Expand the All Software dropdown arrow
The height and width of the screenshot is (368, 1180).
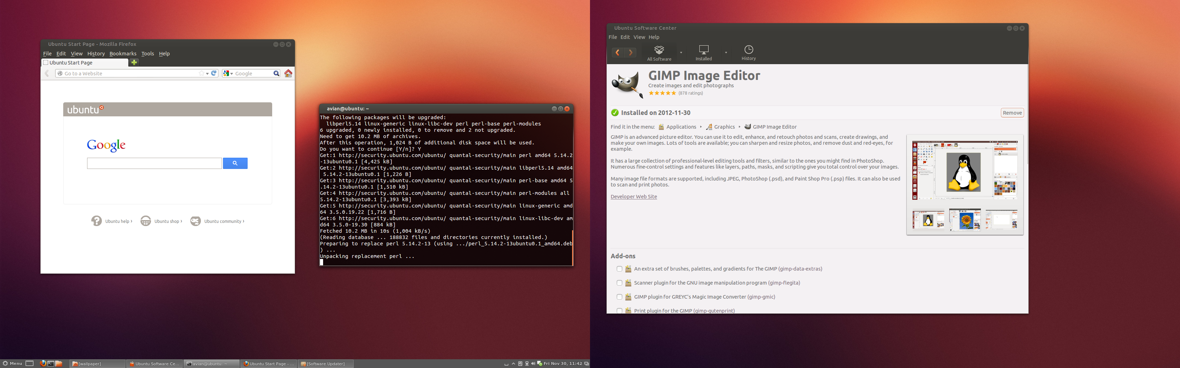click(x=681, y=53)
